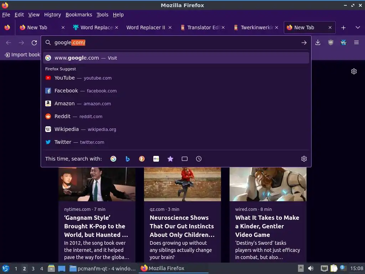This screenshot has width=365, height=274.
Task: Switch to virtual desktop 3
Action: (33, 269)
